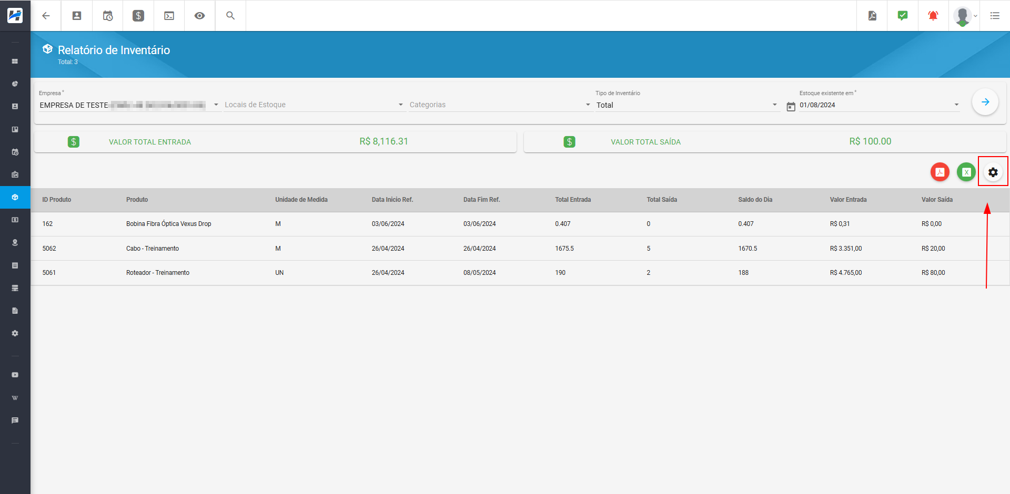Image resolution: width=1010 pixels, height=494 pixels.
Task: Select the highlighted inventory cube sidebar icon
Action: (x=15, y=197)
